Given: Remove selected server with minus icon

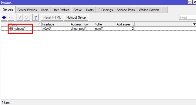Looking at the screenshot, I should coord(11,17).
